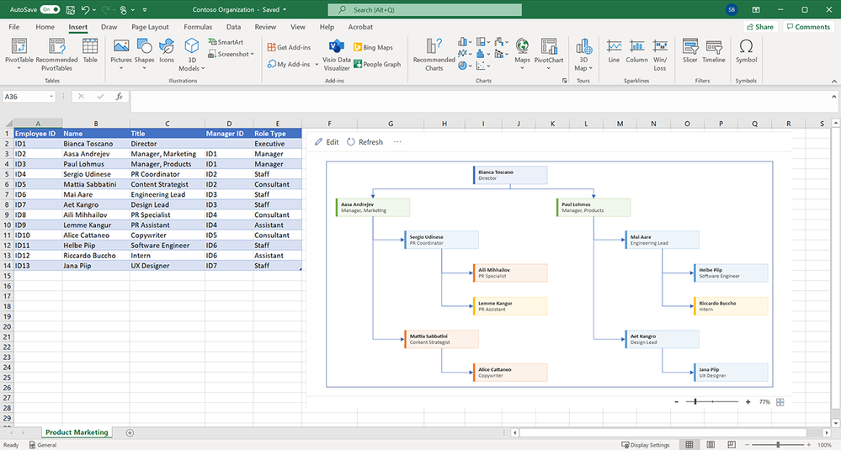Insert a Line sparkline
The image size is (841, 450).
coord(614,51)
